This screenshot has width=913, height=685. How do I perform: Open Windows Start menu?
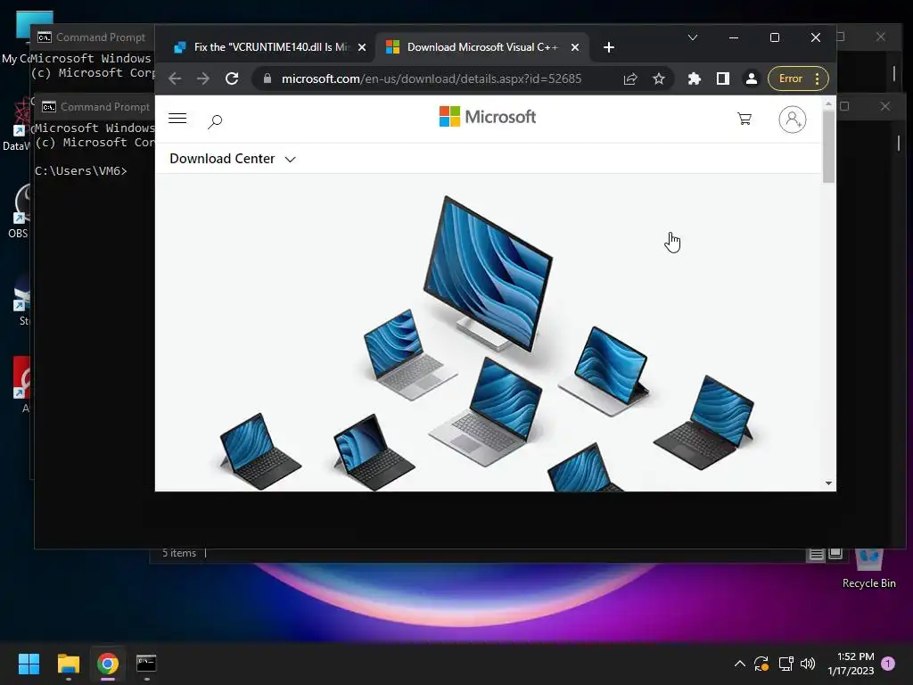coord(29,664)
